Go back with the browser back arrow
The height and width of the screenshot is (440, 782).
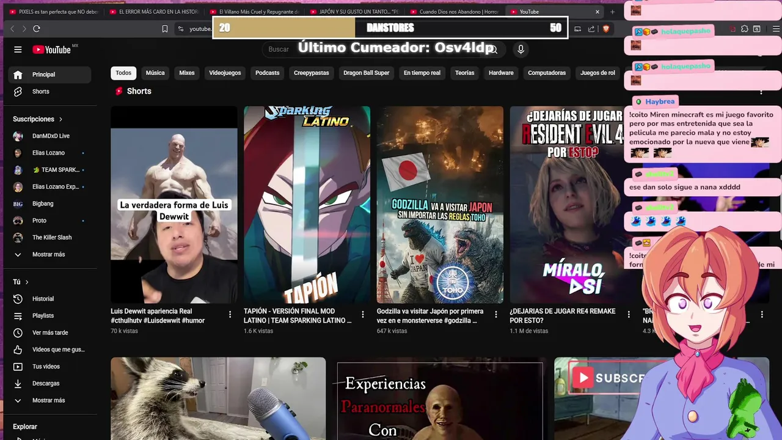12,29
